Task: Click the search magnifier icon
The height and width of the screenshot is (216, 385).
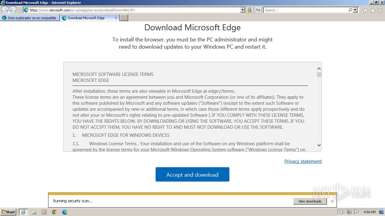Action: tap(350, 10)
